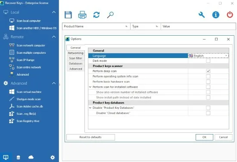Click the Scan network computer icon
237x162 pixels.
click(x=12, y=45)
